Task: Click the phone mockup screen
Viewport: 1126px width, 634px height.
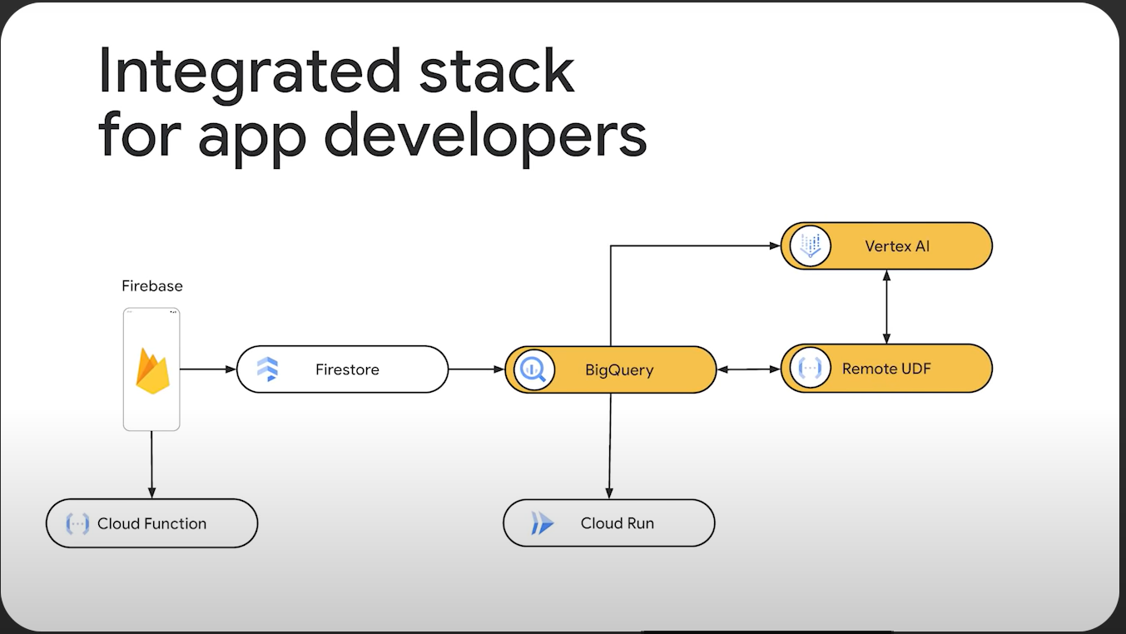Action: (x=151, y=369)
